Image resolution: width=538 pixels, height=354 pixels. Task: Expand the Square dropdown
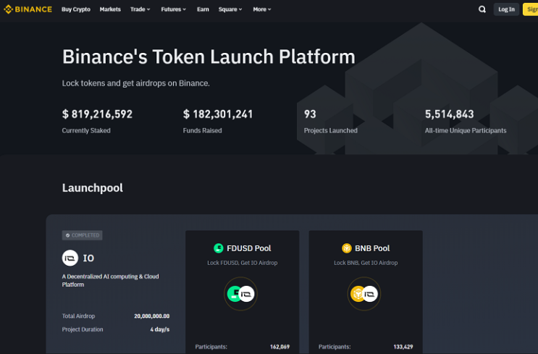point(230,9)
